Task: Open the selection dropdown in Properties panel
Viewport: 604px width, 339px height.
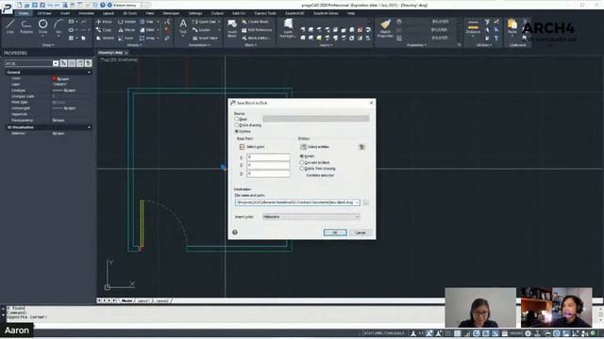Action: (56, 63)
